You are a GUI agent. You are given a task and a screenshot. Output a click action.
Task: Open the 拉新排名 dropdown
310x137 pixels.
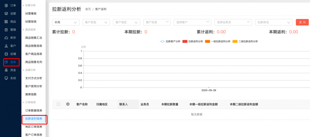pos(274,22)
